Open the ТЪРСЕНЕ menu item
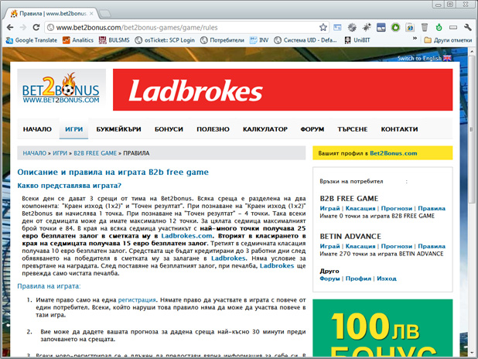 click(x=353, y=129)
